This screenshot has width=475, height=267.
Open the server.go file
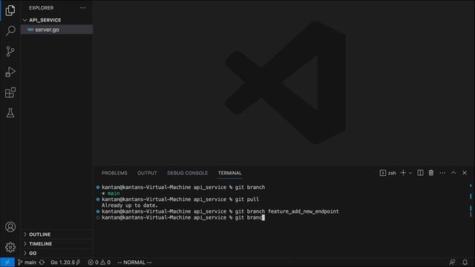(56, 30)
